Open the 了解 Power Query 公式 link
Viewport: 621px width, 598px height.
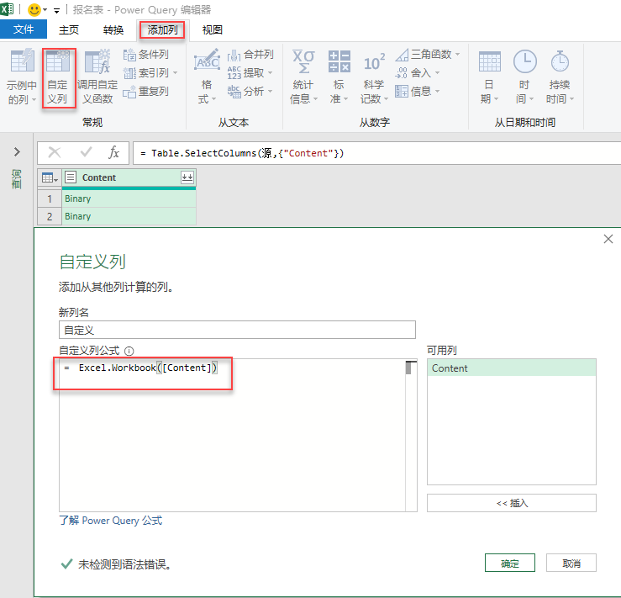pos(110,521)
